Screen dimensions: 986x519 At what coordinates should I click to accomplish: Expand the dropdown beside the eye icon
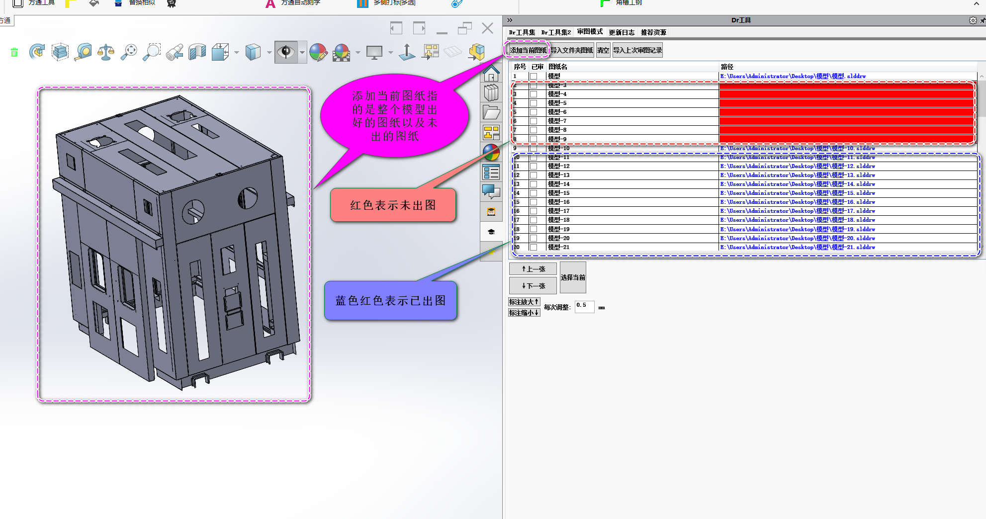click(302, 51)
